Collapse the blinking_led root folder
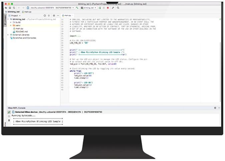 [8, 19]
